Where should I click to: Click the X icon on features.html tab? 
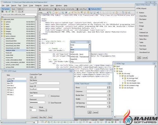click(x=89, y=9)
